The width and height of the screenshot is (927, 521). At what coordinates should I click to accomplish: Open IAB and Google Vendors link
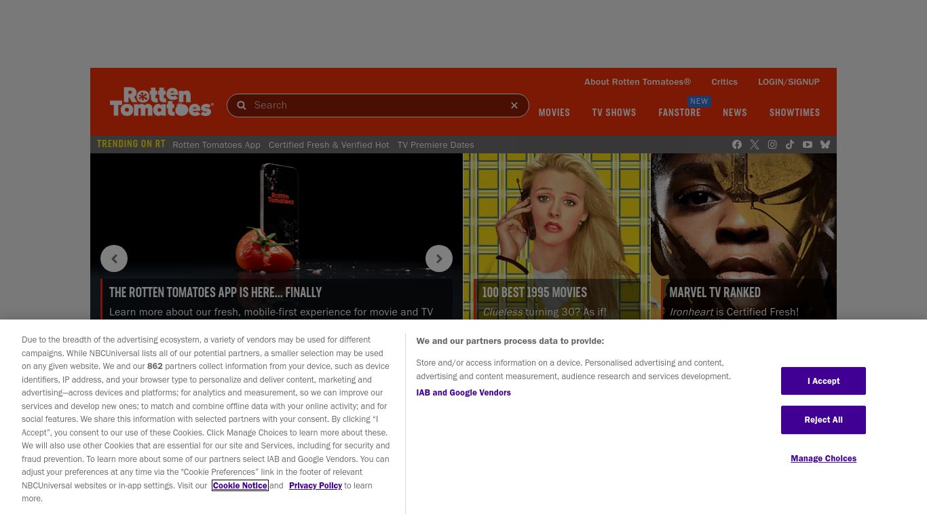463,392
